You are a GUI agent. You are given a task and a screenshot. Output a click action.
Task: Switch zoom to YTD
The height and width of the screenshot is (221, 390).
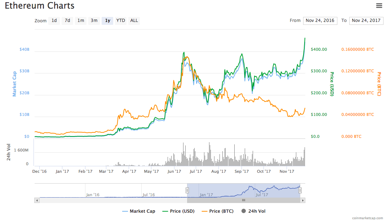pos(121,21)
